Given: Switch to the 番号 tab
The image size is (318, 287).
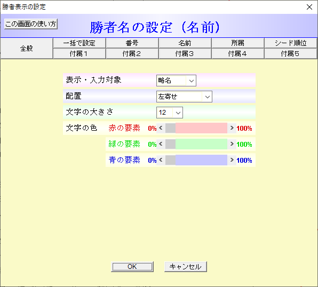Looking at the screenshot, I should click(132, 43).
